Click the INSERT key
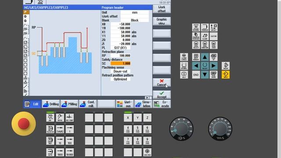Screen dimensions: 281x158 (x=226, y=66)
